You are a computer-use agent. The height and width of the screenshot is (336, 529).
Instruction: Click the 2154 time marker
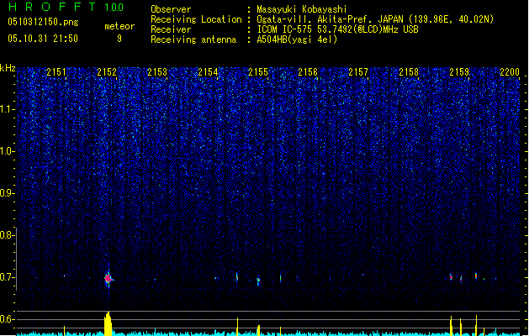[x=208, y=72]
